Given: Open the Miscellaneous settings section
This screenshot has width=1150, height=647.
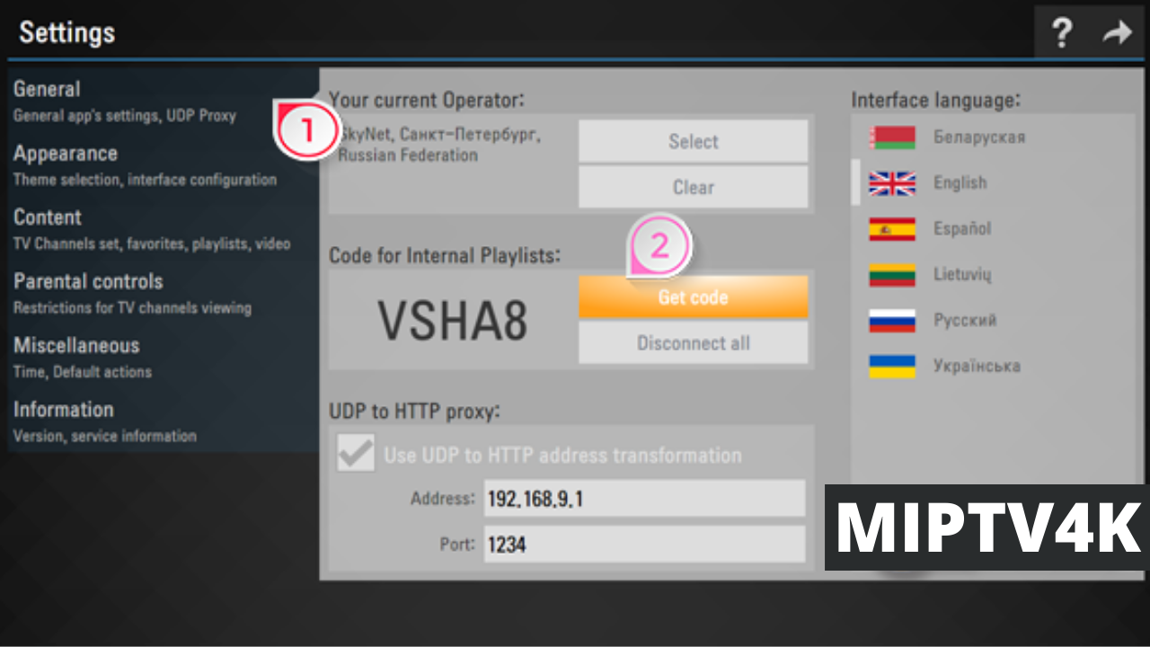Looking at the screenshot, I should click(162, 357).
